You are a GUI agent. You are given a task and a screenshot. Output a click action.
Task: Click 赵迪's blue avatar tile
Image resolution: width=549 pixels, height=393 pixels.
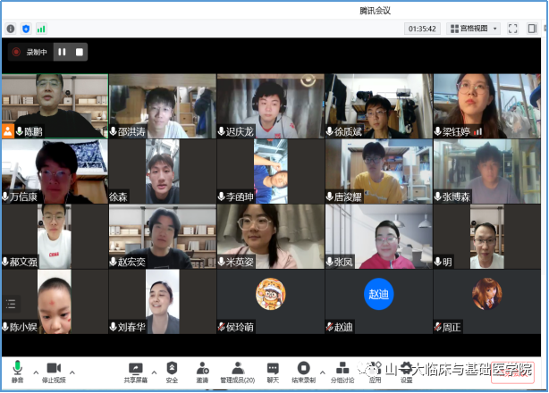378,294
